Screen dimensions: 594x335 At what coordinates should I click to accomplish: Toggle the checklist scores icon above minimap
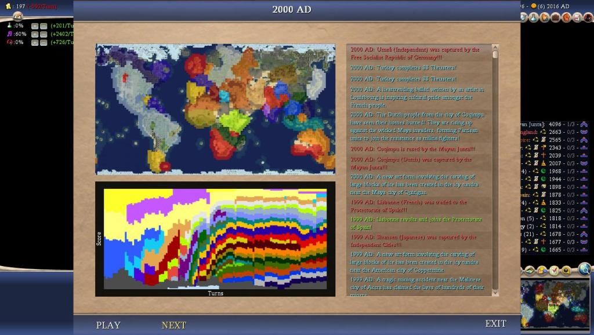[554, 270]
